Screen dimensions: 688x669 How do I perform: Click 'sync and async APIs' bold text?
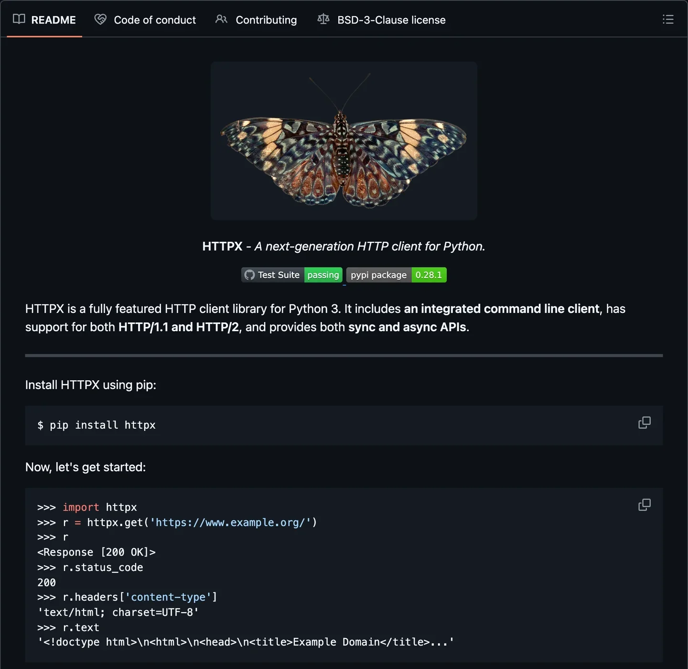click(x=407, y=327)
